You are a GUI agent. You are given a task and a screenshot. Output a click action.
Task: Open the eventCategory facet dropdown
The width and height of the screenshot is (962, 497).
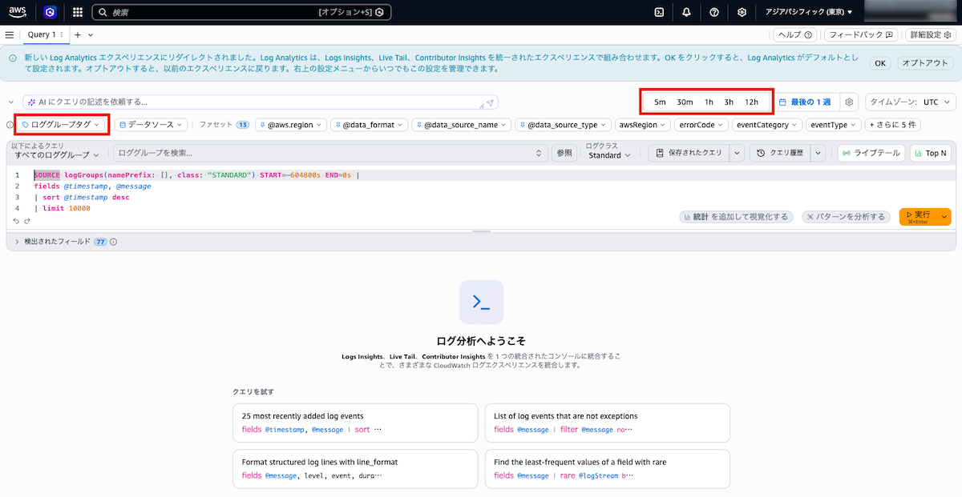point(767,125)
